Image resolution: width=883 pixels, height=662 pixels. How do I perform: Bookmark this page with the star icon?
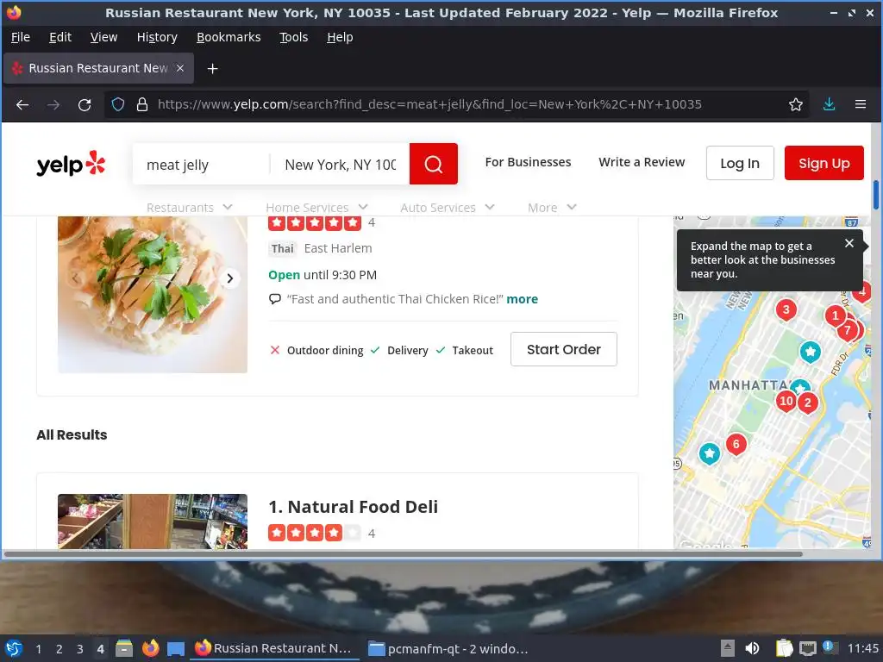point(795,104)
